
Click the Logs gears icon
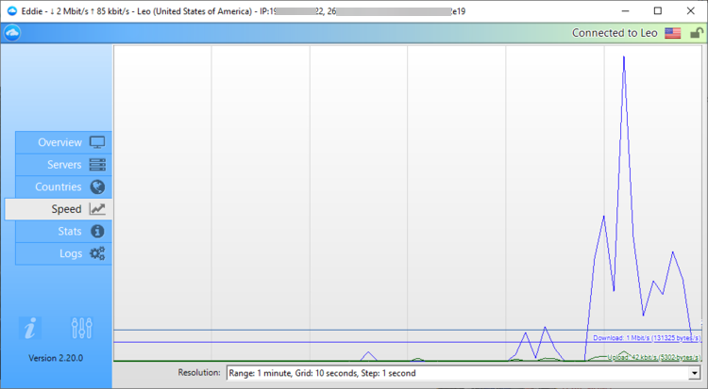tap(97, 253)
